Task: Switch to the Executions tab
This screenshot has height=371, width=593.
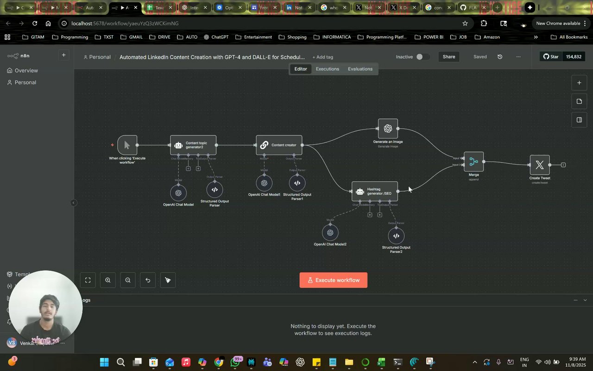Action: [328, 69]
